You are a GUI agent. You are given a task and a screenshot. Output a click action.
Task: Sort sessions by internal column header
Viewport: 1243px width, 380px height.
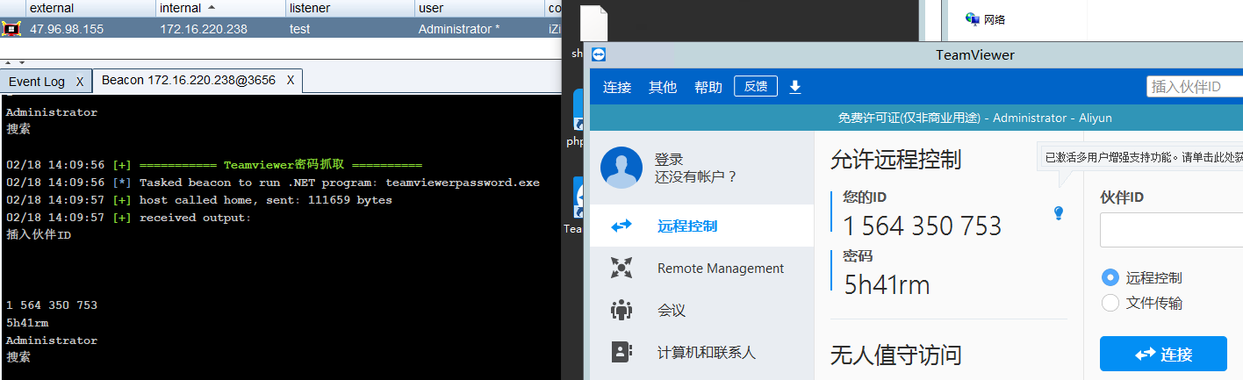221,8
